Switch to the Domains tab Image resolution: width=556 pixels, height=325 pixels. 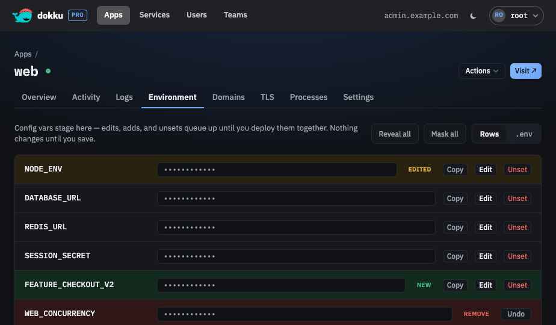(x=229, y=97)
